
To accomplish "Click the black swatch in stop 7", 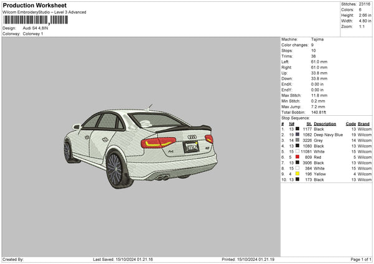I will (297, 163).
